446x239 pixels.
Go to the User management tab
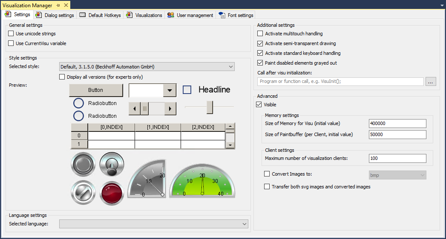tap(190, 15)
